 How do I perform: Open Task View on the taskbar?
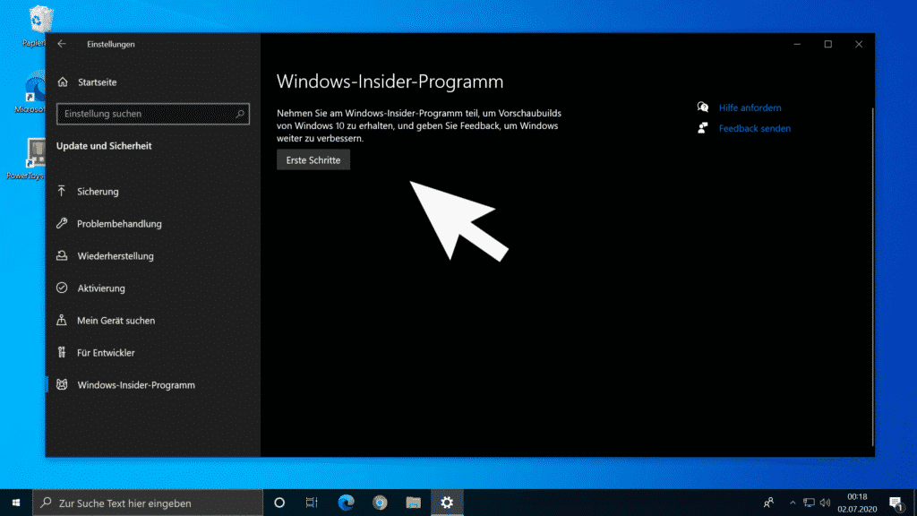tap(312, 503)
